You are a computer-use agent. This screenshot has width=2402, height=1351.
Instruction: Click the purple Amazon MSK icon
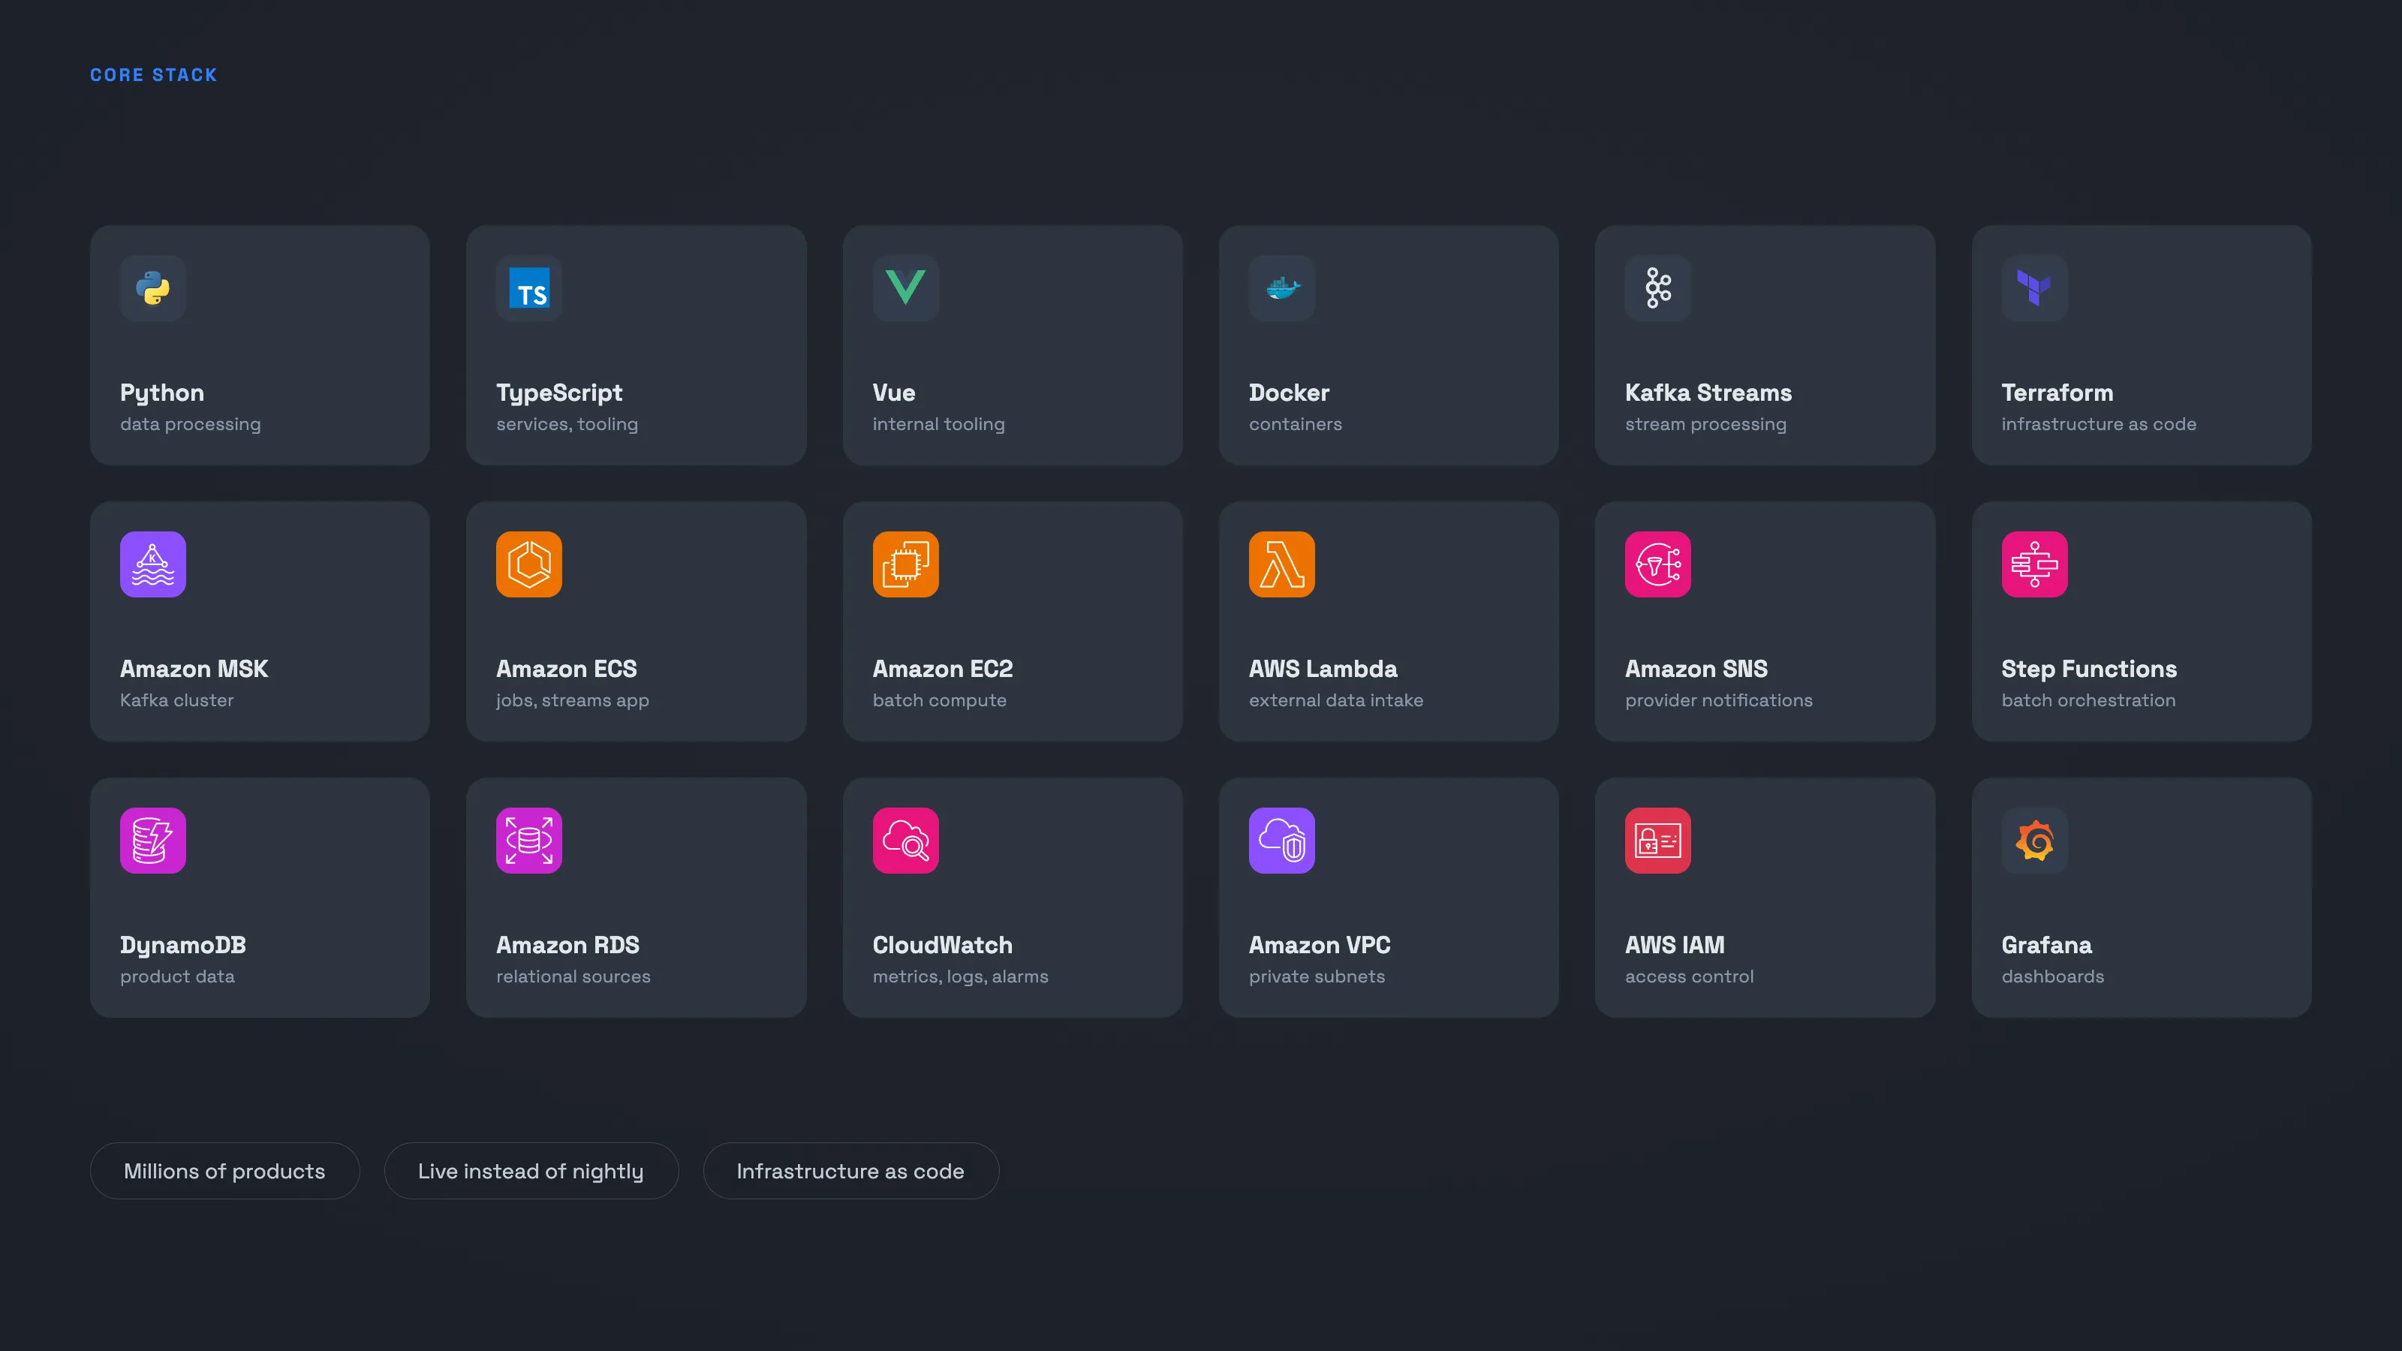click(x=153, y=564)
